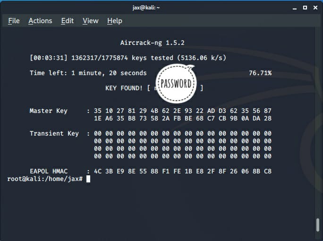The image size is (323, 241).
Task: Open the View menu
Action: [90, 21]
